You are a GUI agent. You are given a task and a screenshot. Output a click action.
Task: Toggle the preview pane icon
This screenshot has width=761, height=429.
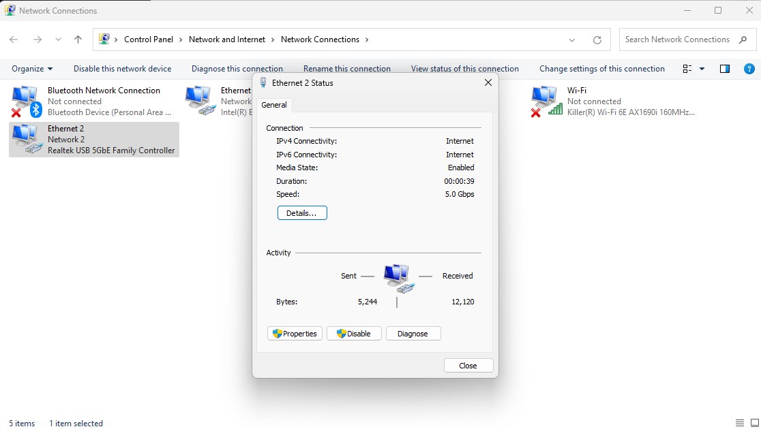(725, 69)
